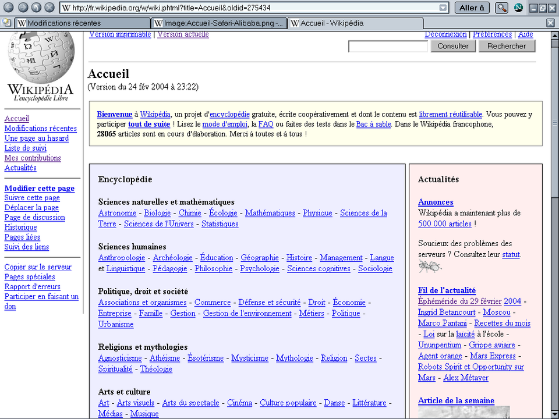
Task: Switch to the 'Image:Accueil-Safari-Alibaba.png' tab
Action: tap(219, 23)
